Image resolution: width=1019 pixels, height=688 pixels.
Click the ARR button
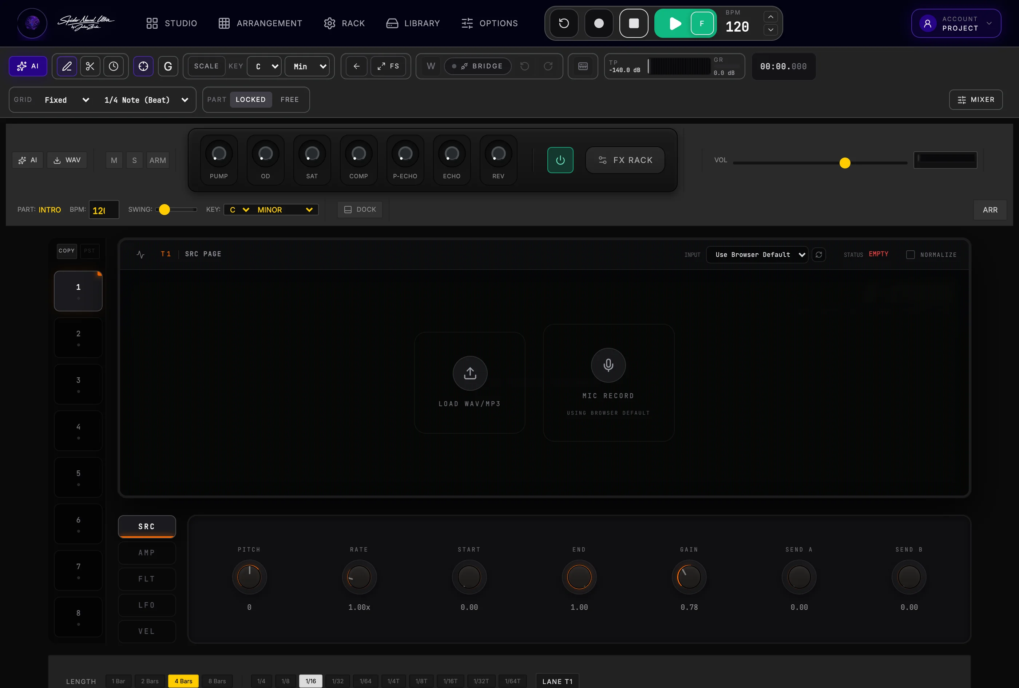tap(990, 210)
